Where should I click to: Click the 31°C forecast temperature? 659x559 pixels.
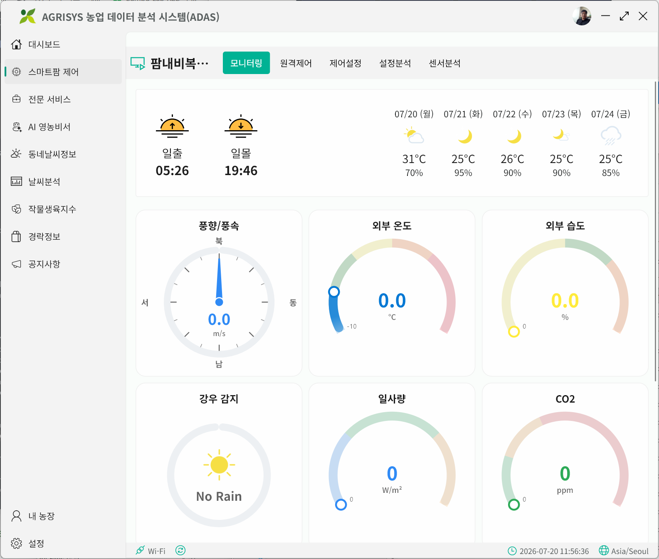(x=414, y=159)
